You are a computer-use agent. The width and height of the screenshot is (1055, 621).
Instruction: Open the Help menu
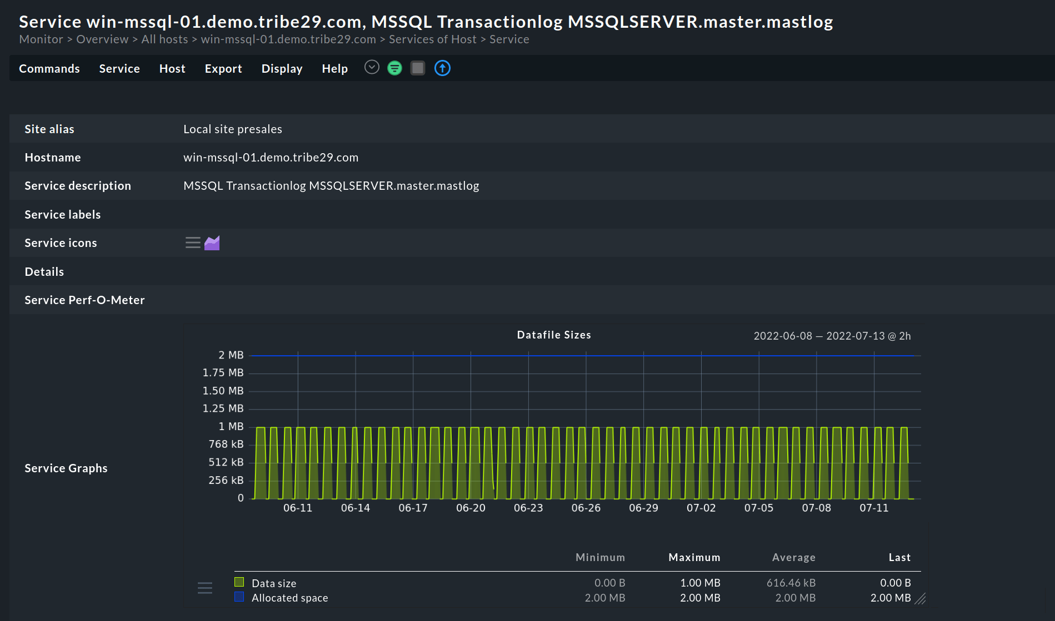coord(334,69)
